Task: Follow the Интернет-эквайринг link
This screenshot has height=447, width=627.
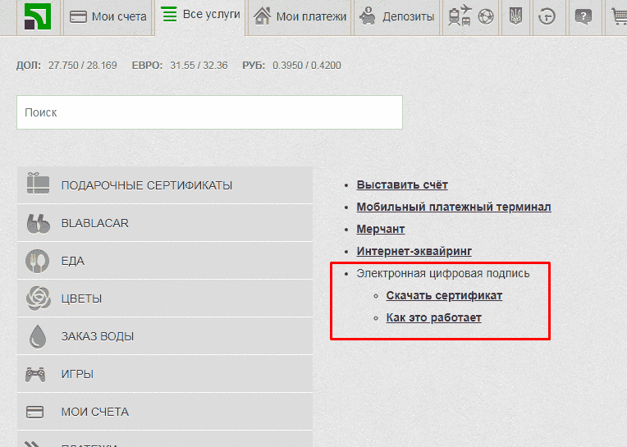Action: click(x=414, y=251)
